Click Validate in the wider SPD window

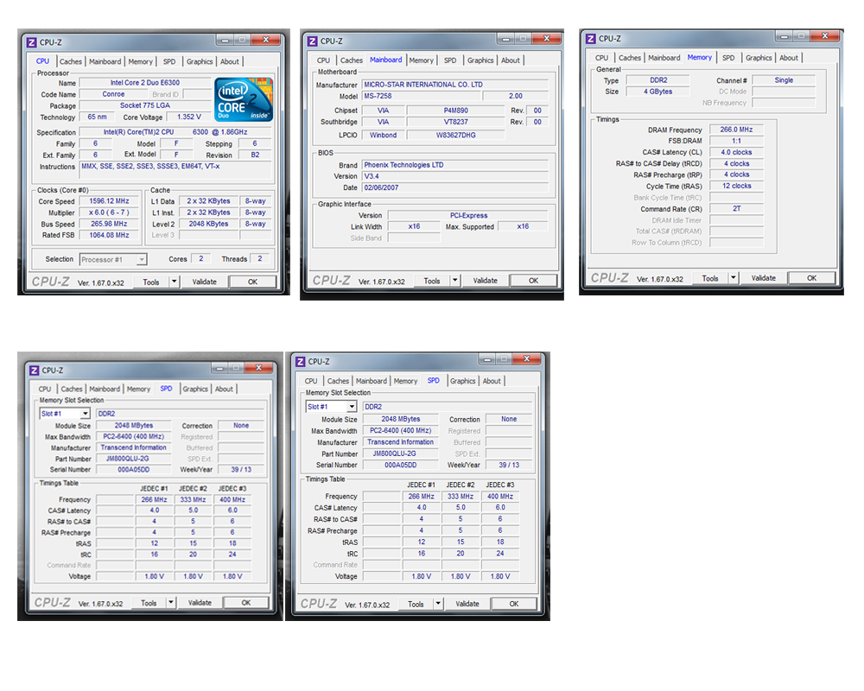[x=467, y=604]
